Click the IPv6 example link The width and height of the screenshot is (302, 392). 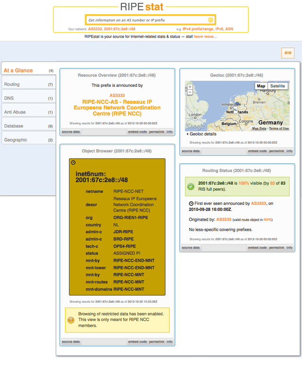click(219, 29)
